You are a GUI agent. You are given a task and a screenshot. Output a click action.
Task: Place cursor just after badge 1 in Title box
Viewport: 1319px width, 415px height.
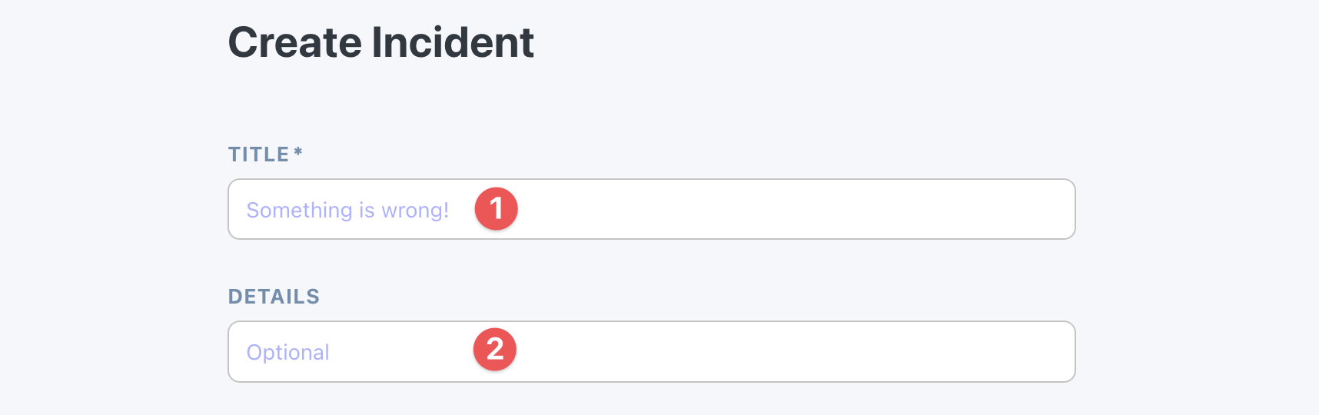tap(530, 209)
